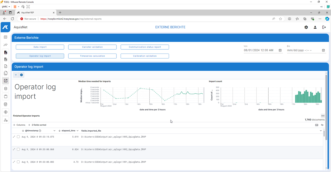Select the Calibration validation report

pos(145,56)
